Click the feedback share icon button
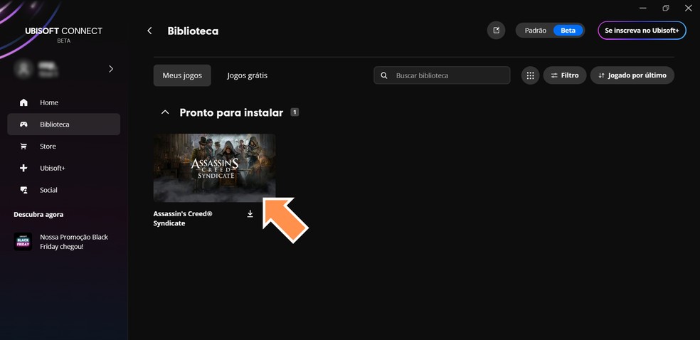Viewport: 700px width, 340px height. pyautogui.click(x=496, y=31)
